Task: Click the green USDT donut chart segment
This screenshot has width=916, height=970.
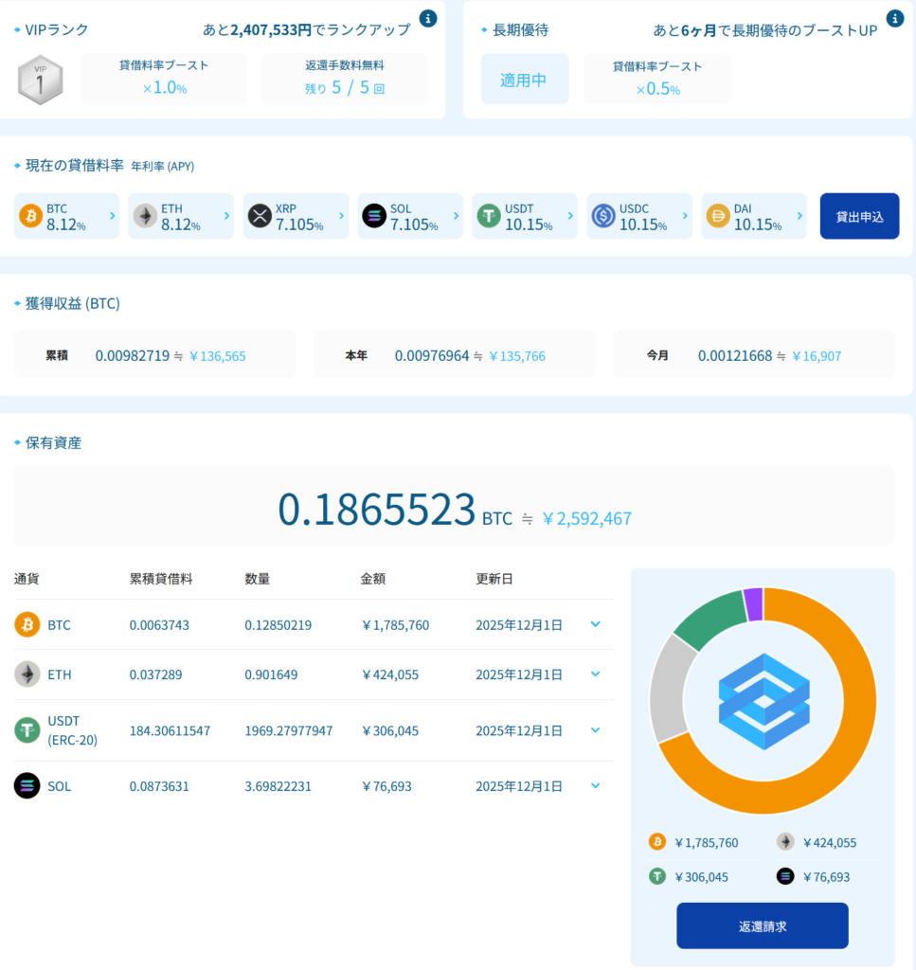Action: (x=708, y=618)
